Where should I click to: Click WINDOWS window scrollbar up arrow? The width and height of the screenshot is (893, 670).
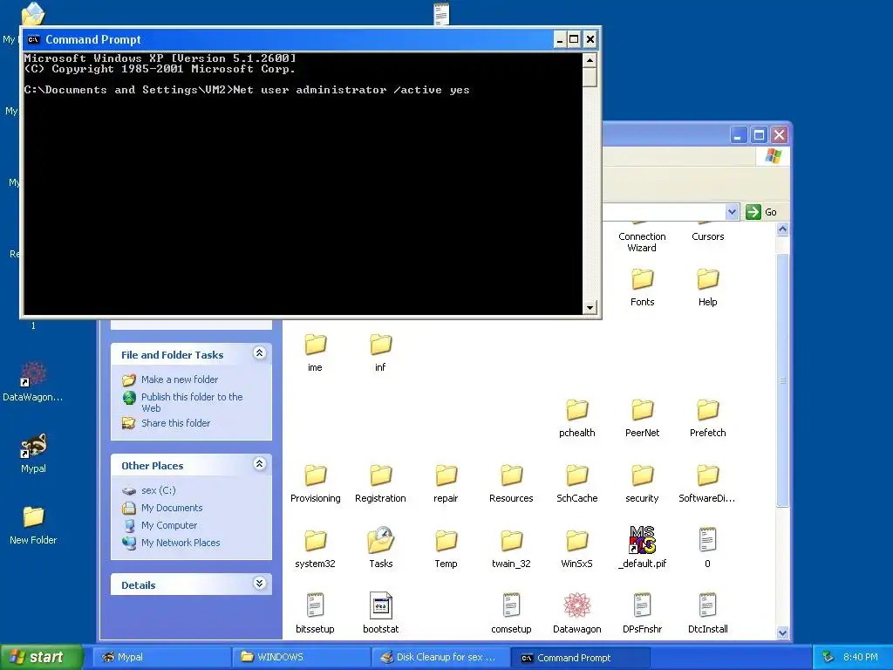click(x=782, y=229)
